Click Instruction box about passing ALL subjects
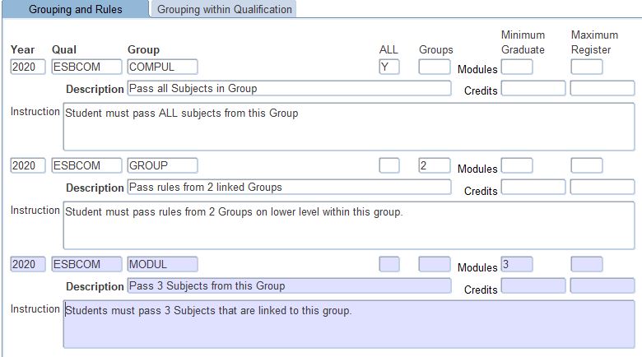This screenshot has width=642, height=357. 348,127
